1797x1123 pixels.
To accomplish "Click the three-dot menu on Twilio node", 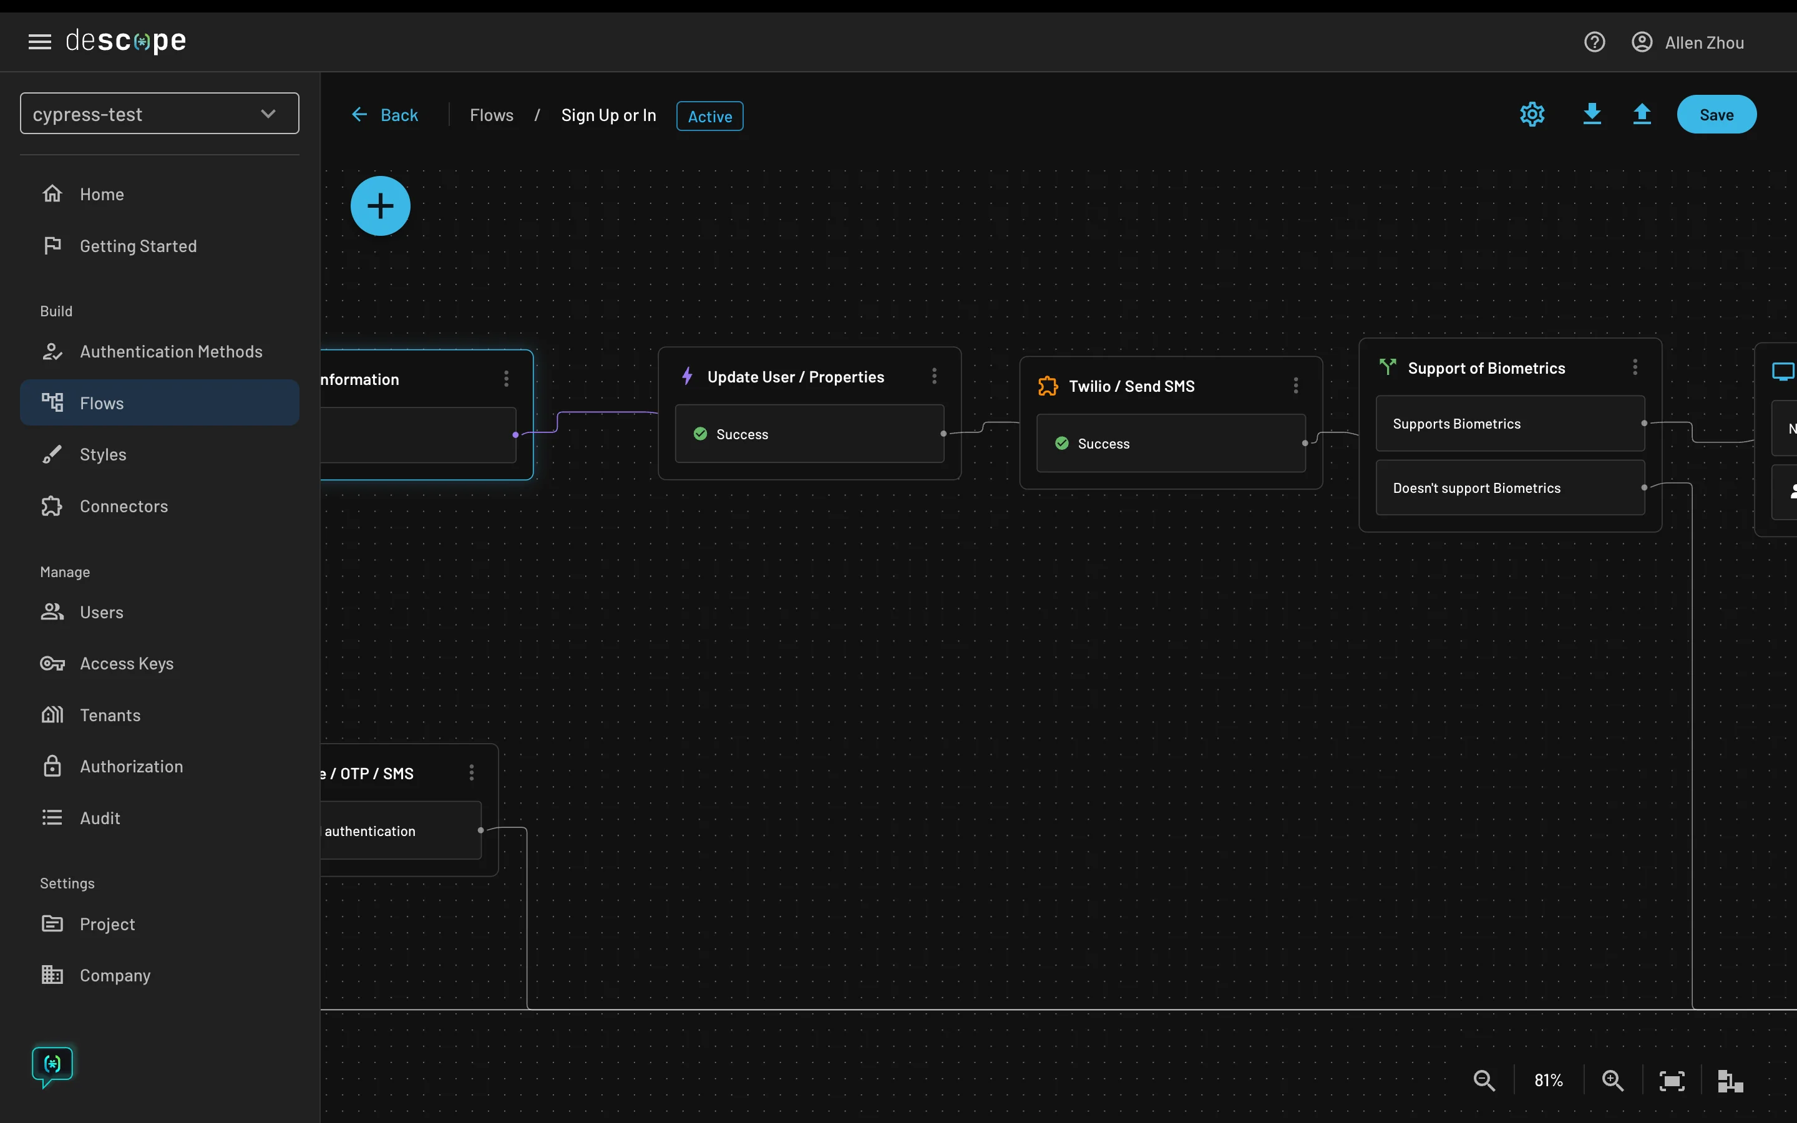I will [1295, 386].
